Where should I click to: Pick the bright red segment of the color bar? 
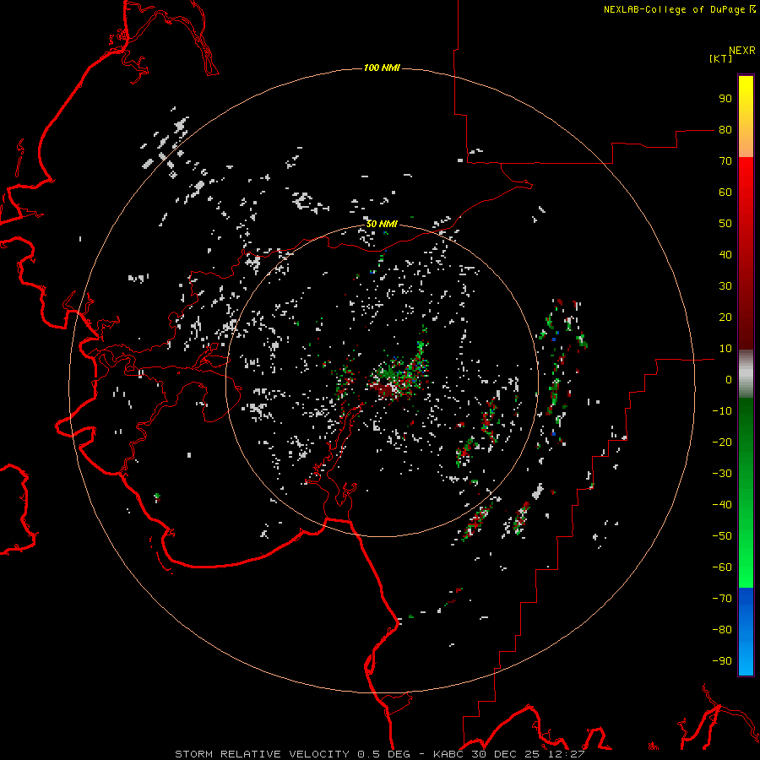click(x=746, y=179)
